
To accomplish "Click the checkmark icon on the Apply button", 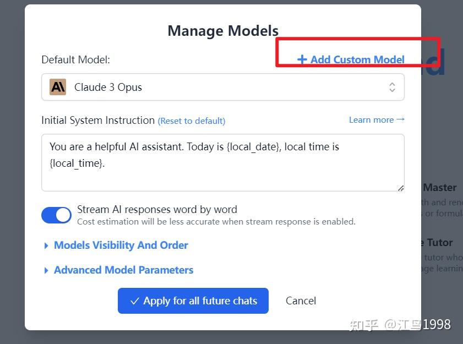I will click(134, 301).
